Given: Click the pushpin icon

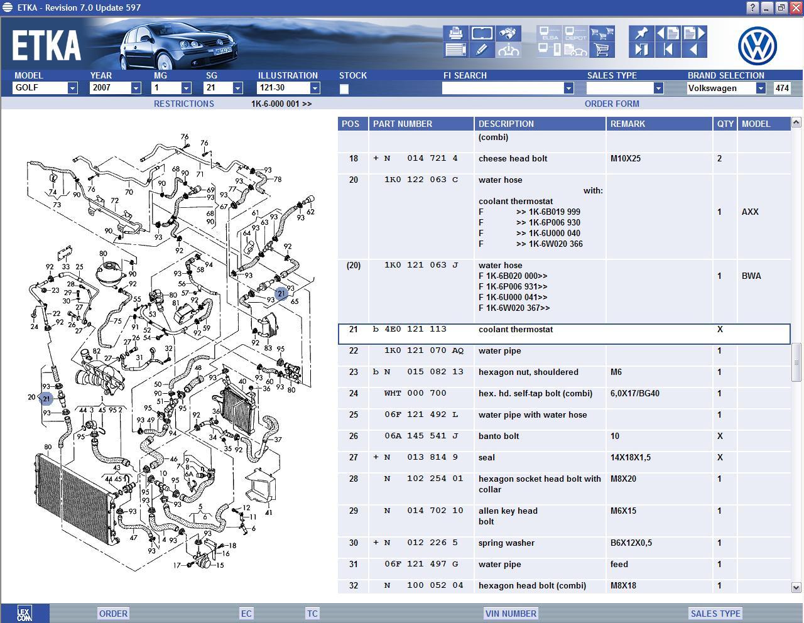Looking at the screenshot, I should tap(641, 33).
